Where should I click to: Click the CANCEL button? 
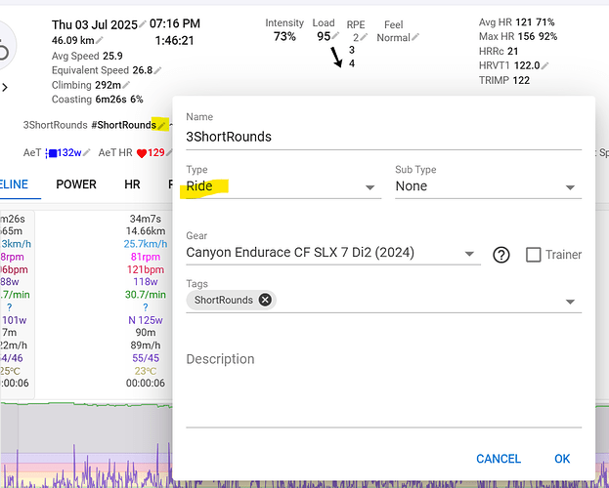click(x=499, y=459)
